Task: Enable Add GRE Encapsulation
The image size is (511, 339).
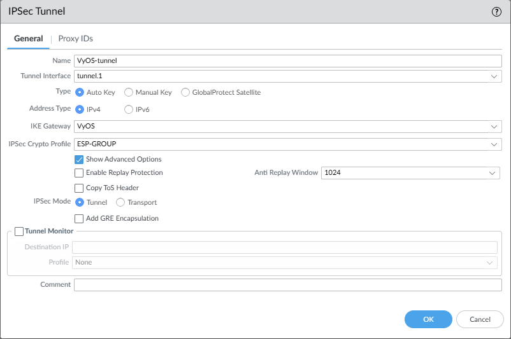Action: 80,219
